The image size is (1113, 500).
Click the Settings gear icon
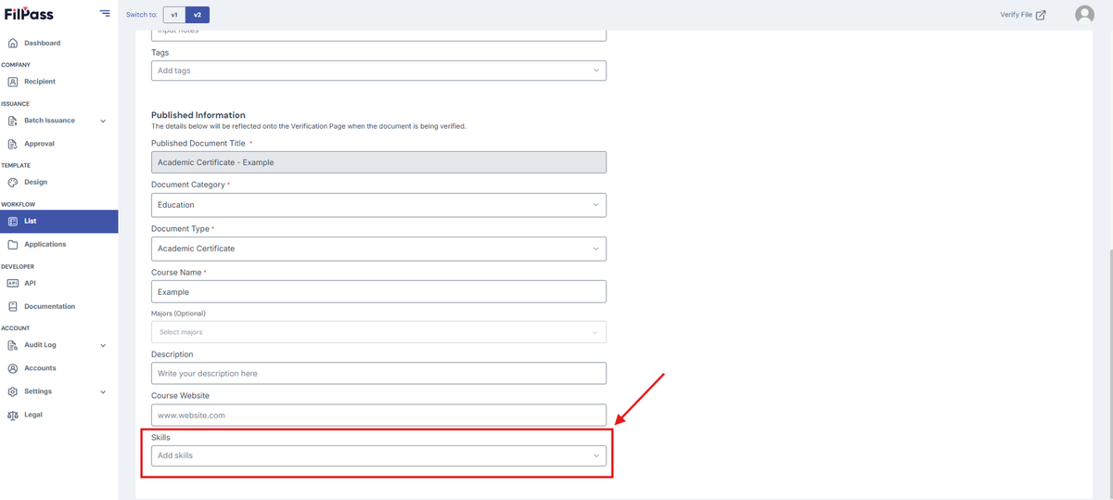12,391
